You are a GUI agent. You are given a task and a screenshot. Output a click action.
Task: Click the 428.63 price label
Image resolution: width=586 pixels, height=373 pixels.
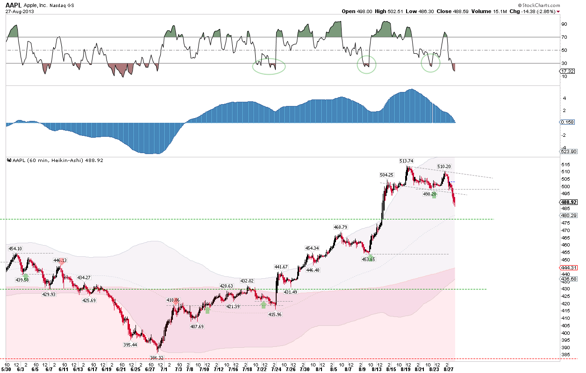pyautogui.click(x=226, y=286)
